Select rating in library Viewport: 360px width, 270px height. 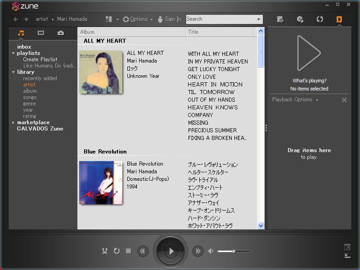click(x=30, y=116)
